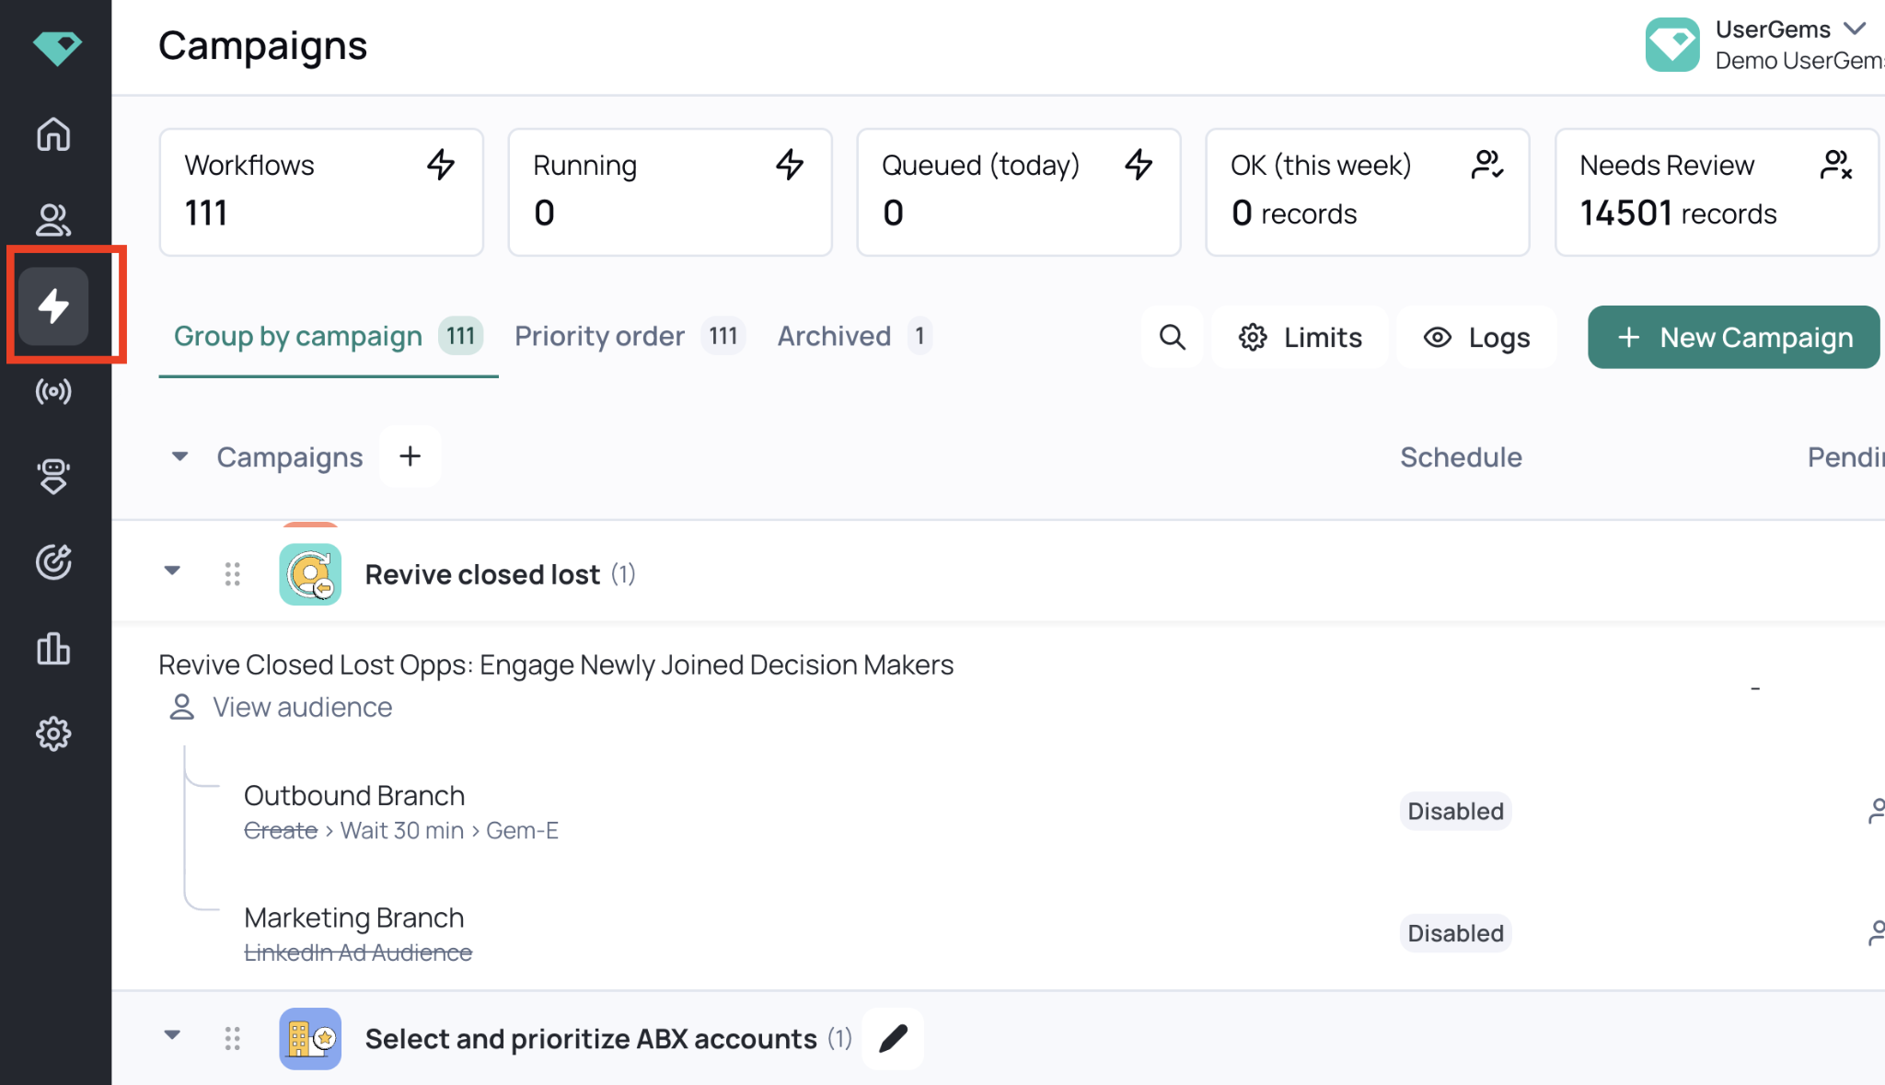1885x1085 pixels.
Task: Click Disabled status for Marketing Branch
Action: coord(1455,933)
